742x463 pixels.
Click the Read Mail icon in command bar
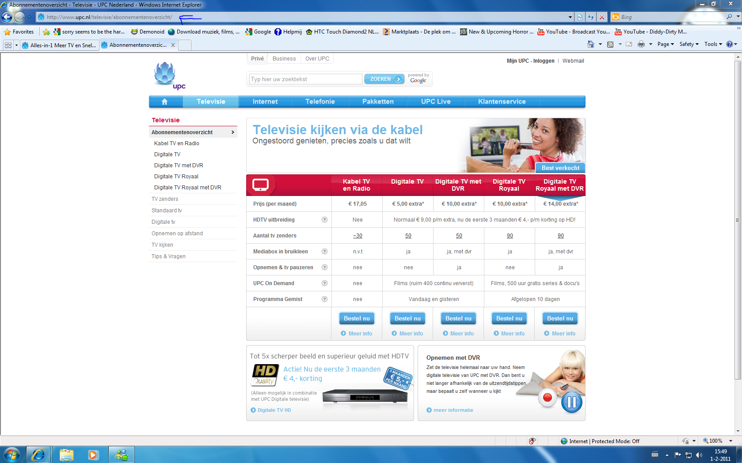coord(629,44)
